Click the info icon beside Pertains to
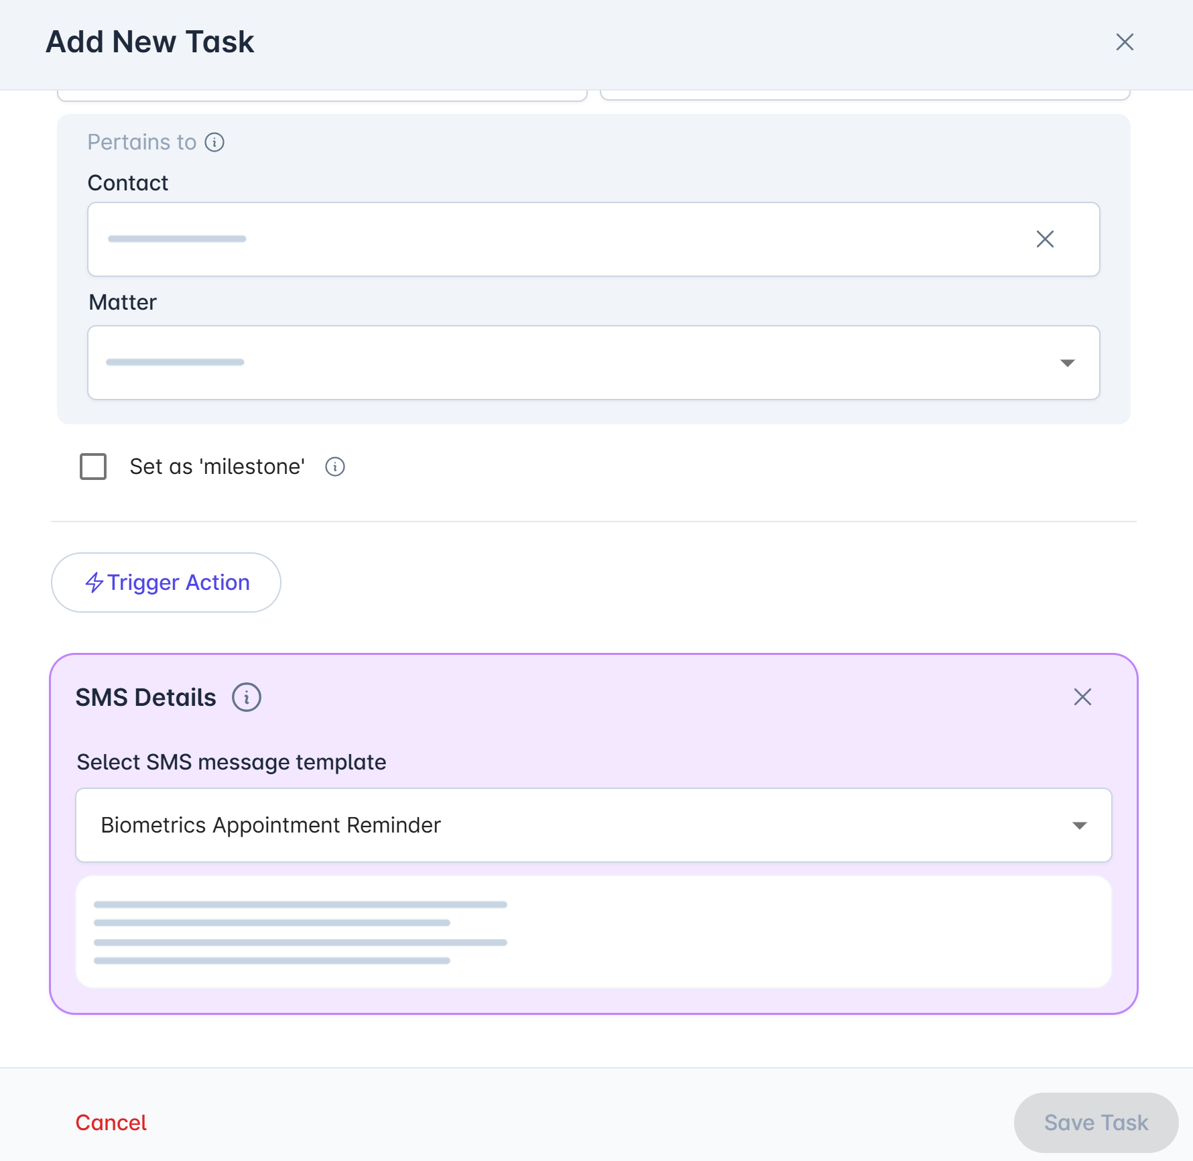This screenshot has width=1193, height=1161. click(214, 142)
